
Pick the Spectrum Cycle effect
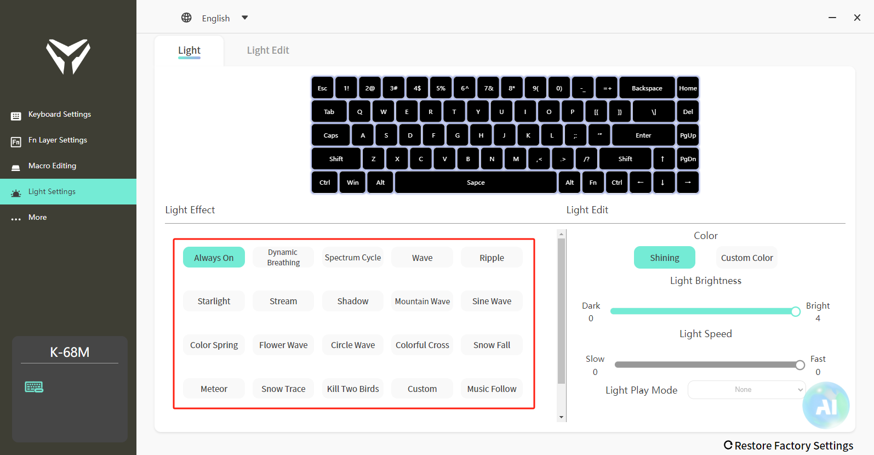352,258
